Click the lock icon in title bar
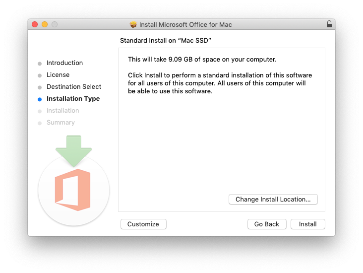Screen dimensions: 363x273 (x=329, y=24)
